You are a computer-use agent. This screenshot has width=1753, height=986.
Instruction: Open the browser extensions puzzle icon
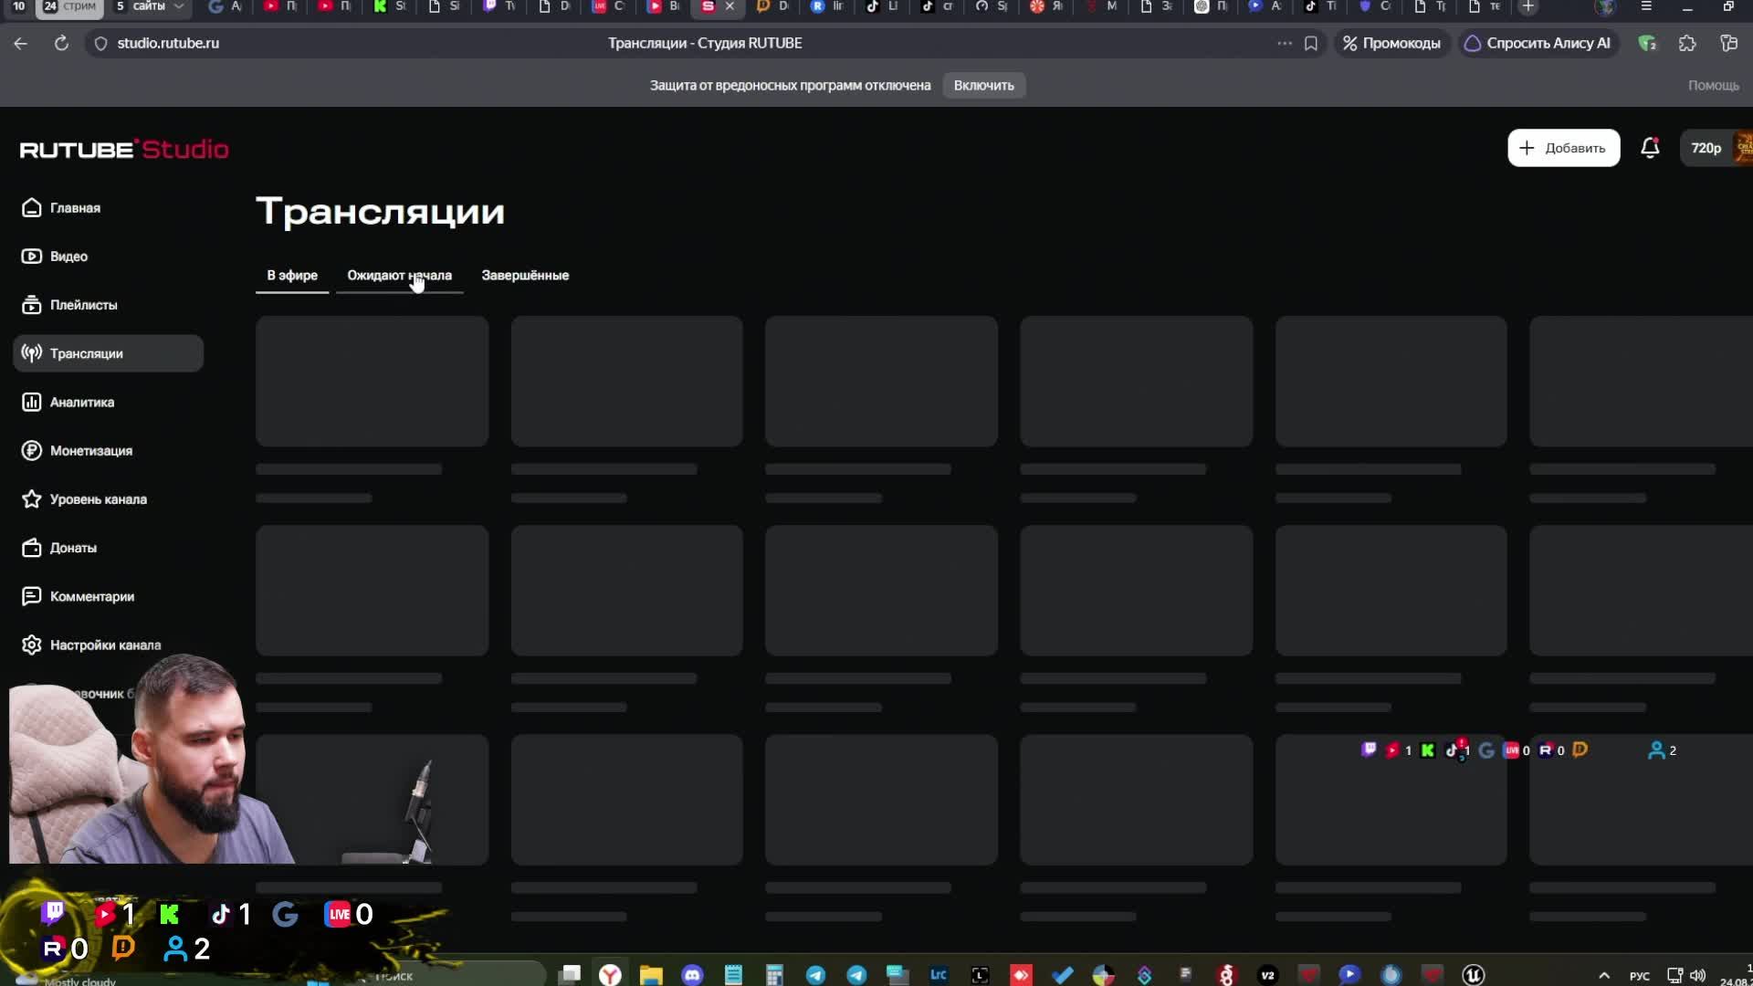point(1687,43)
